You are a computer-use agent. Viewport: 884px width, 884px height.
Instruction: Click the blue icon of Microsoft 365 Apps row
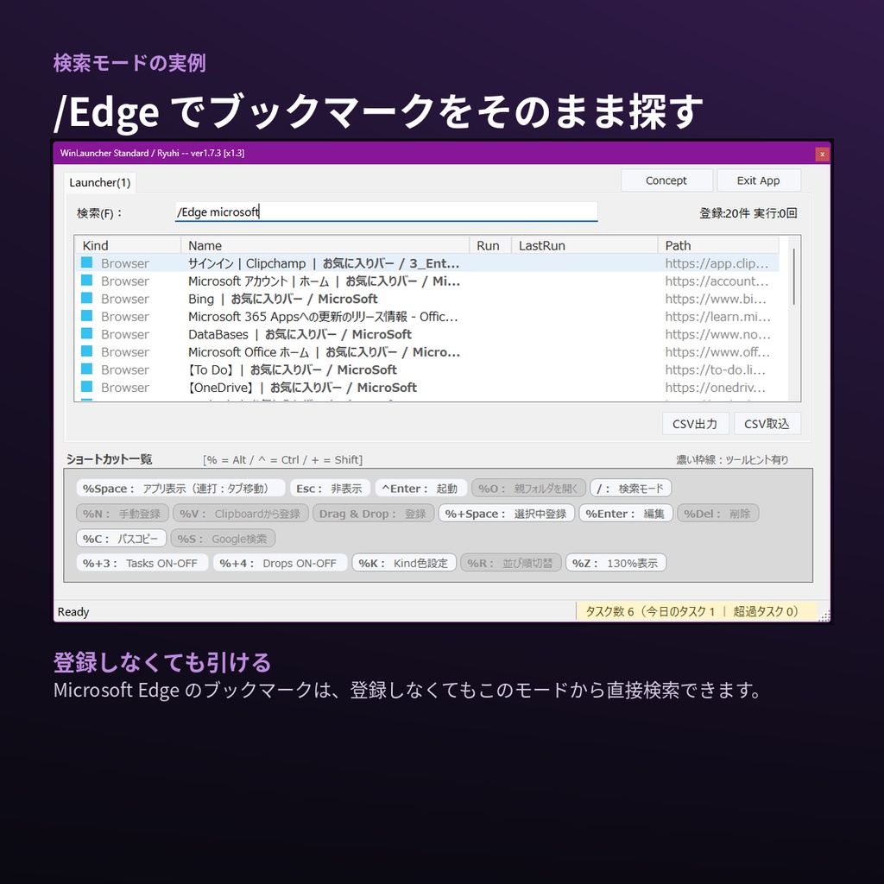87,316
